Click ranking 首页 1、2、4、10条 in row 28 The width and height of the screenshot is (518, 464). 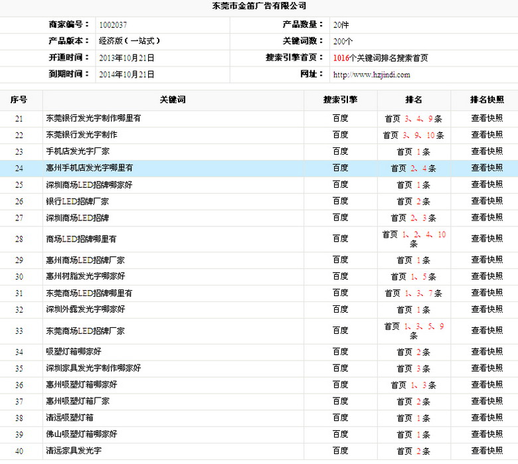coord(414,239)
